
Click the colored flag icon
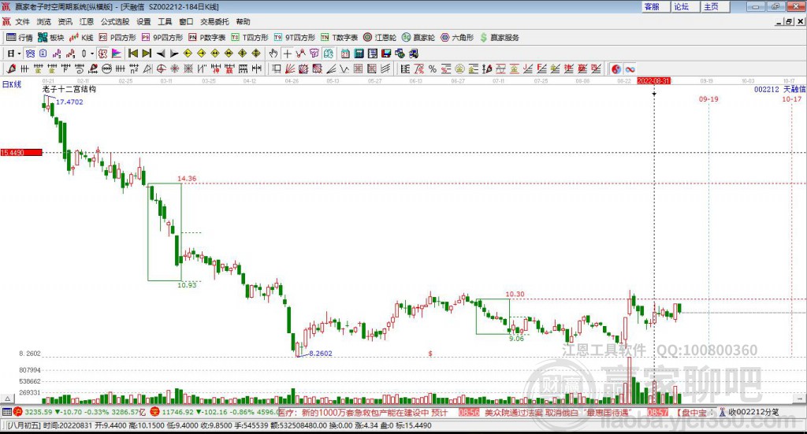coord(117,54)
